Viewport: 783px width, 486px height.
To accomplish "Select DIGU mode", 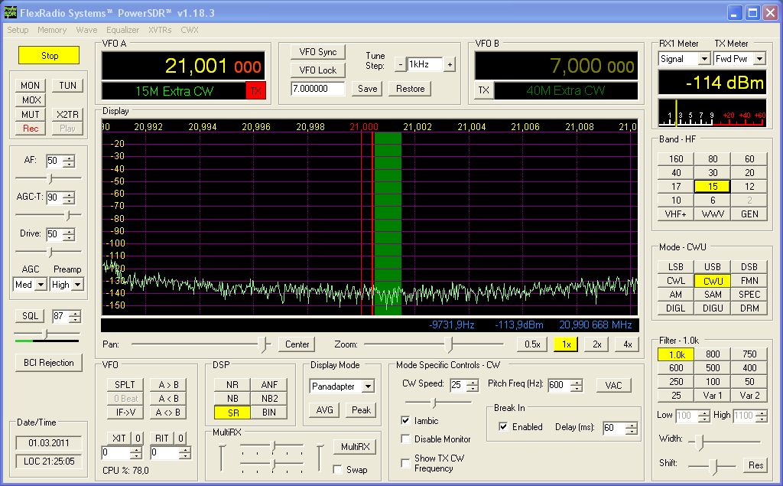I will pyautogui.click(x=713, y=308).
